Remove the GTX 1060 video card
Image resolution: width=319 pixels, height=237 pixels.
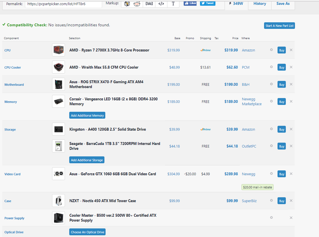(x=291, y=174)
